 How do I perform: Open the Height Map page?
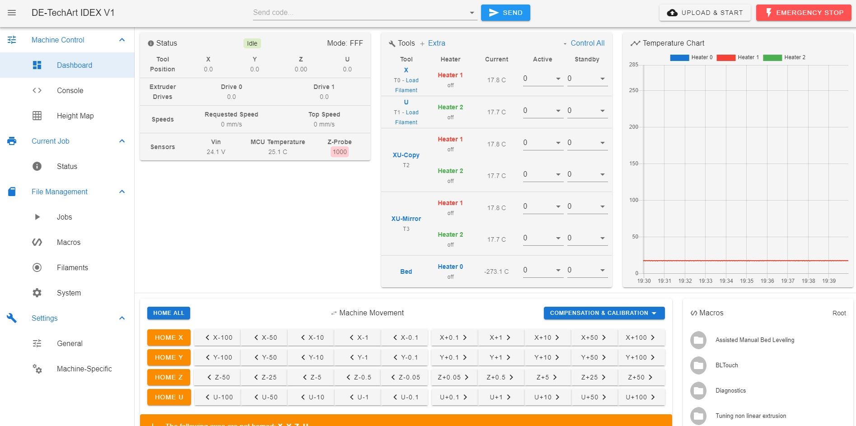(67, 116)
